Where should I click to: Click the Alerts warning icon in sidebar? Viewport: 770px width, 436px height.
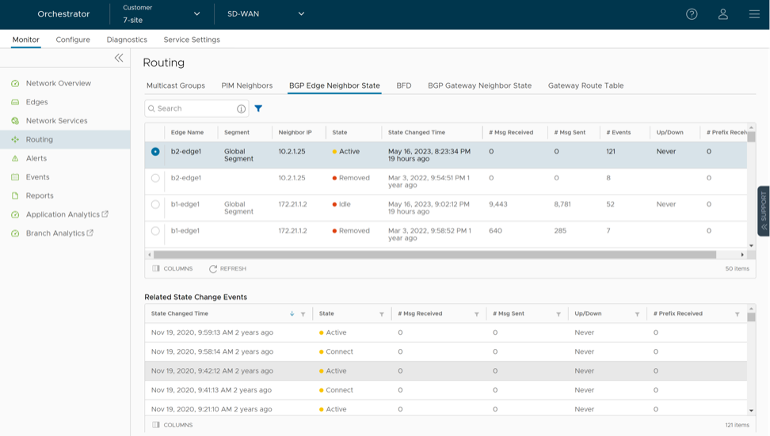click(15, 158)
